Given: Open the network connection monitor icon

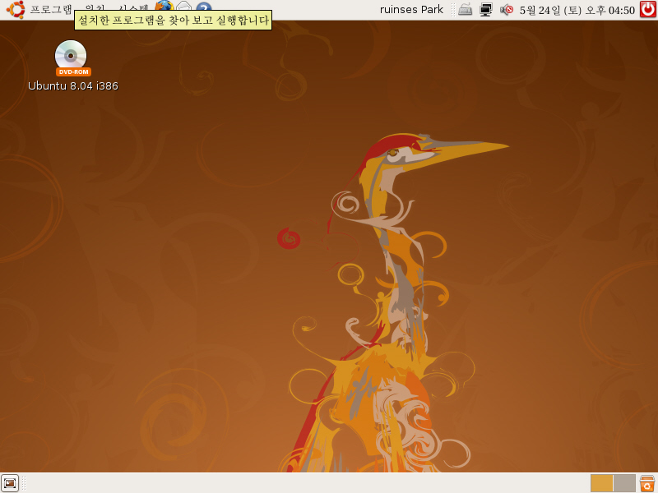Looking at the screenshot, I should (x=486, y=10).
